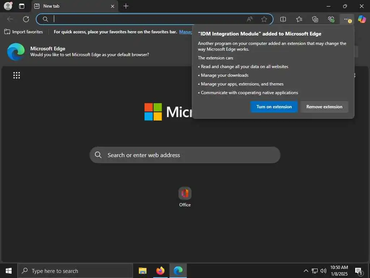This screenshot has height=278, width=370.
Task: Open Browser essentials heart icon
Action: click(331, 19)
